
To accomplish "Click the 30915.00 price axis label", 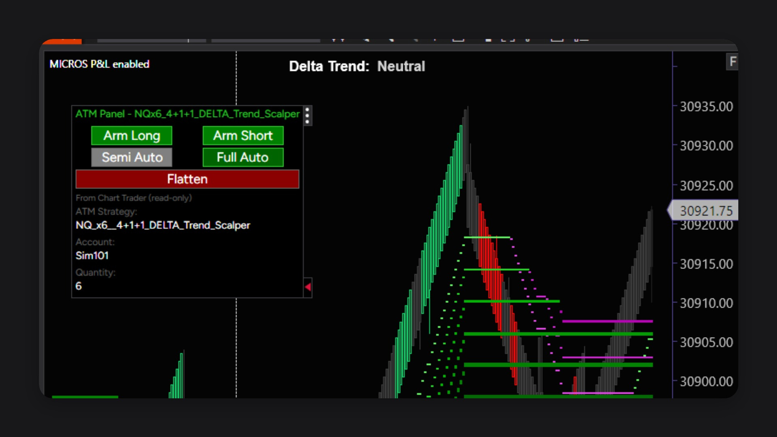I will (706, 264).
